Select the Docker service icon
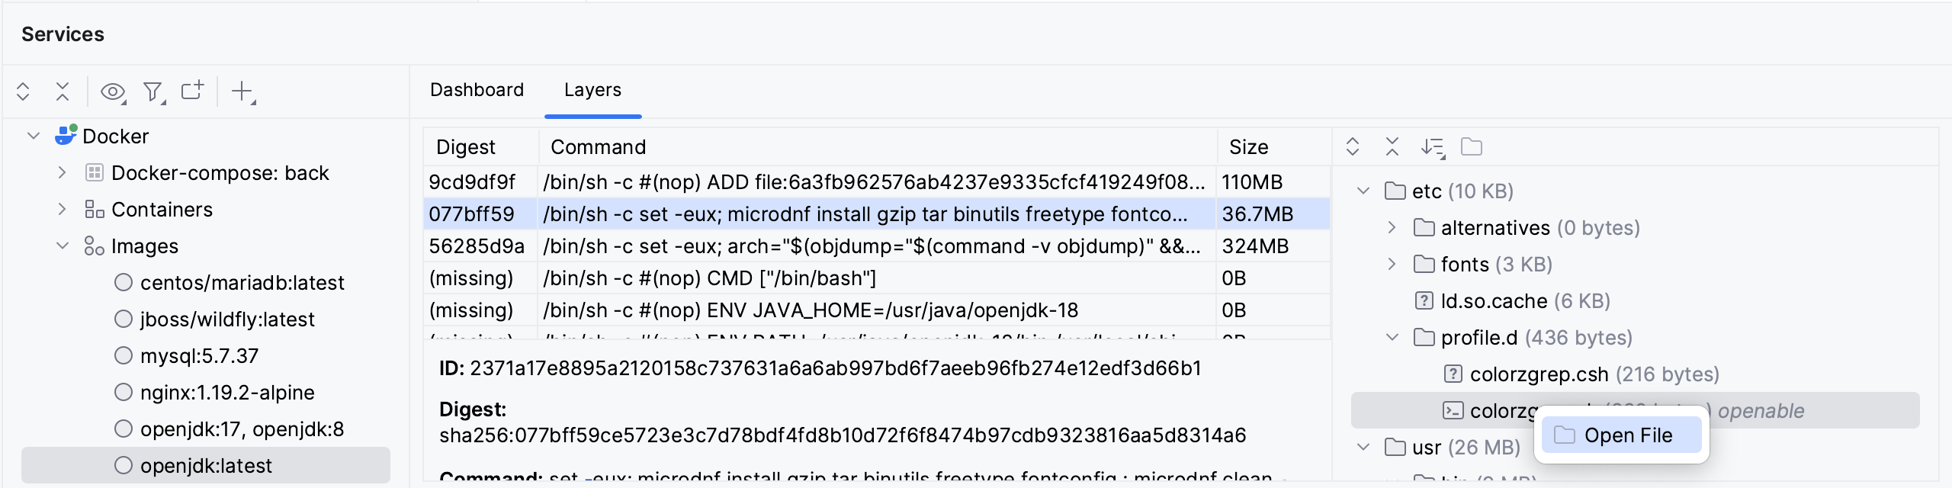 [66, 136]
